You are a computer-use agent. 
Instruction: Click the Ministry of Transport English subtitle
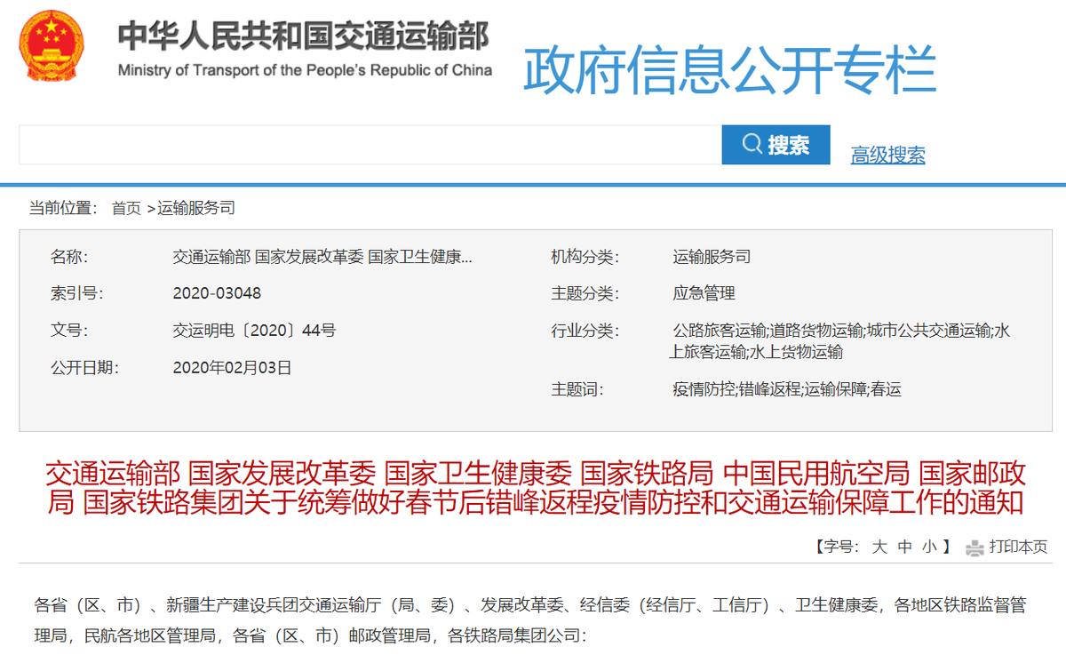[x=305, y=70]
